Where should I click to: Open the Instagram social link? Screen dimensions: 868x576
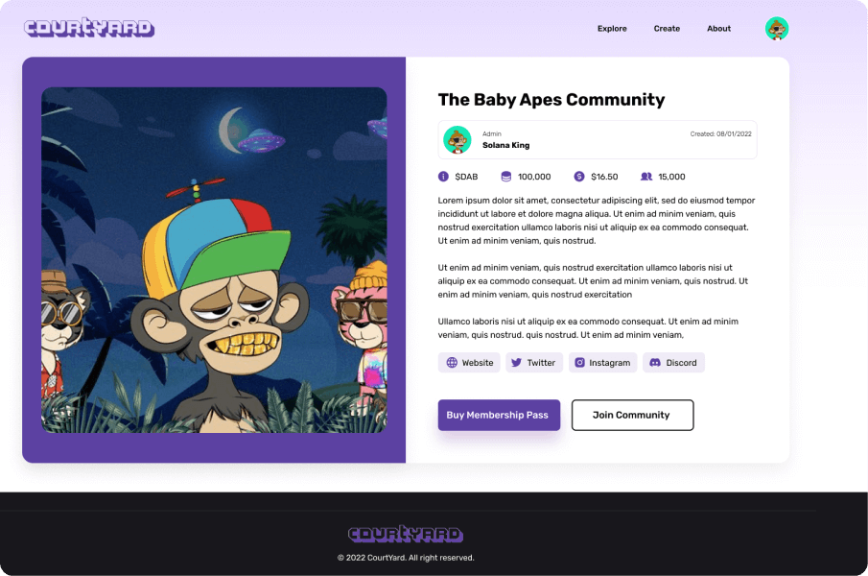pos(603,362)
